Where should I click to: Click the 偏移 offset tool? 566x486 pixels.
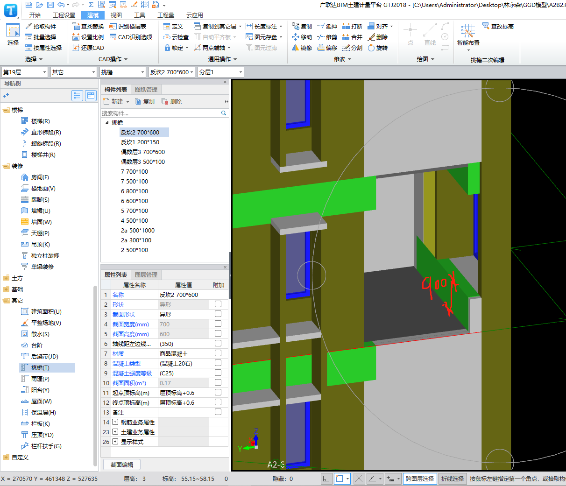(x=327, y=48)
